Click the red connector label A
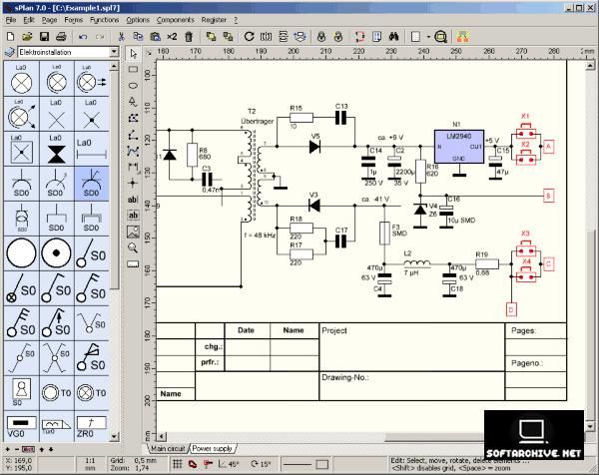 (548, 147)
